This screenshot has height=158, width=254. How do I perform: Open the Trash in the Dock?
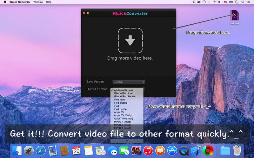[x=237, y=151]
